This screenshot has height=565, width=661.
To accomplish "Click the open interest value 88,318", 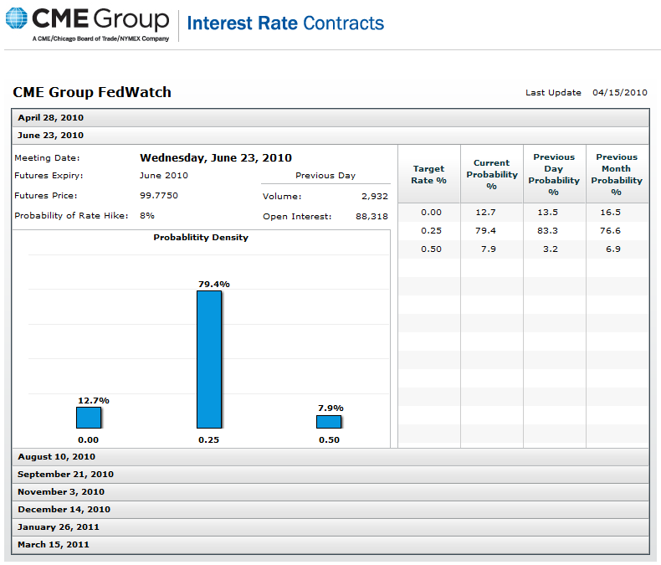I will pyautogui.click(x=371, y=217).
